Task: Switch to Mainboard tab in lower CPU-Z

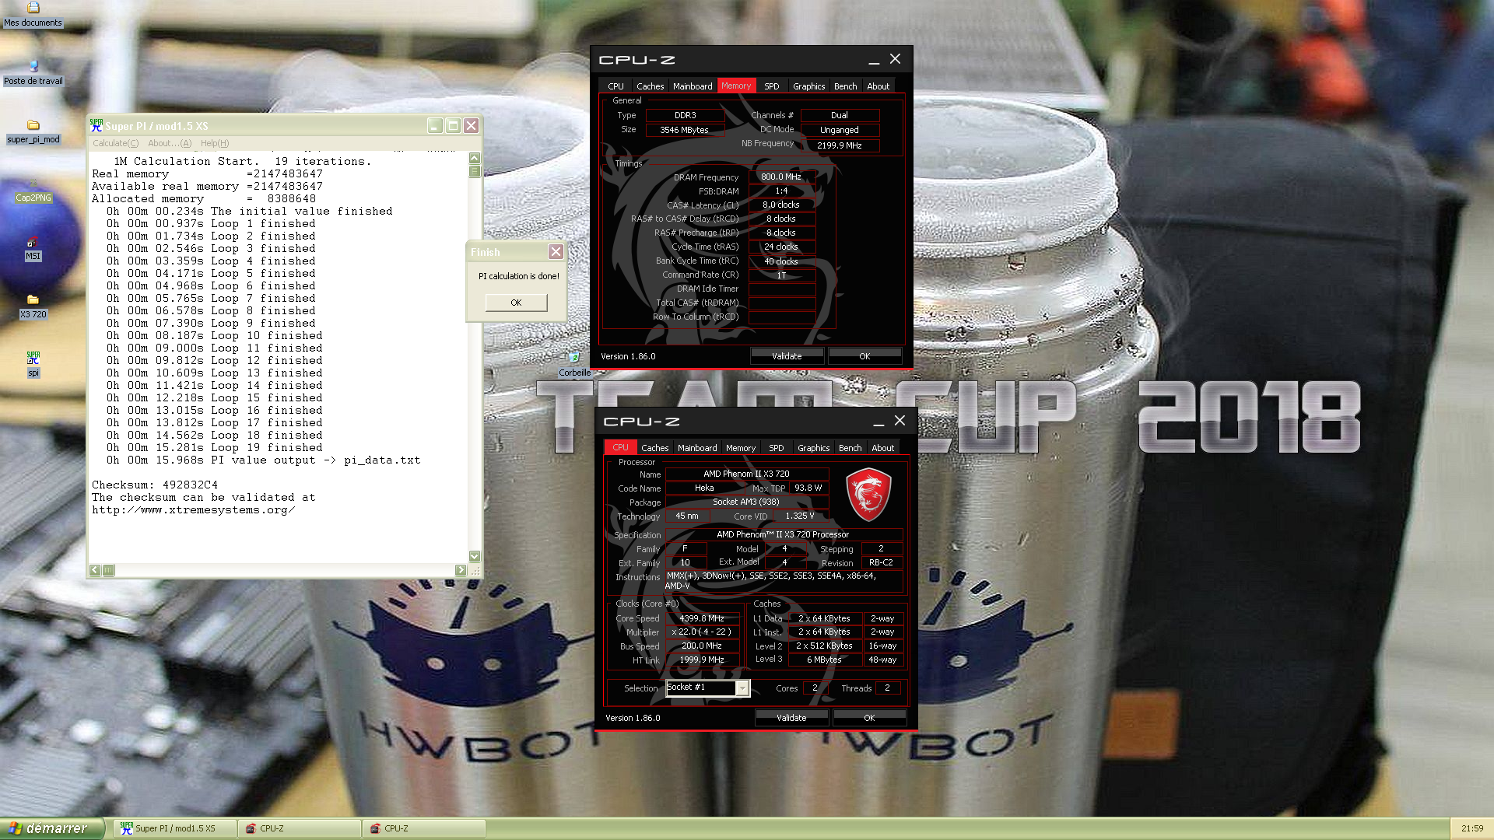Action: (x=697, y=448)
